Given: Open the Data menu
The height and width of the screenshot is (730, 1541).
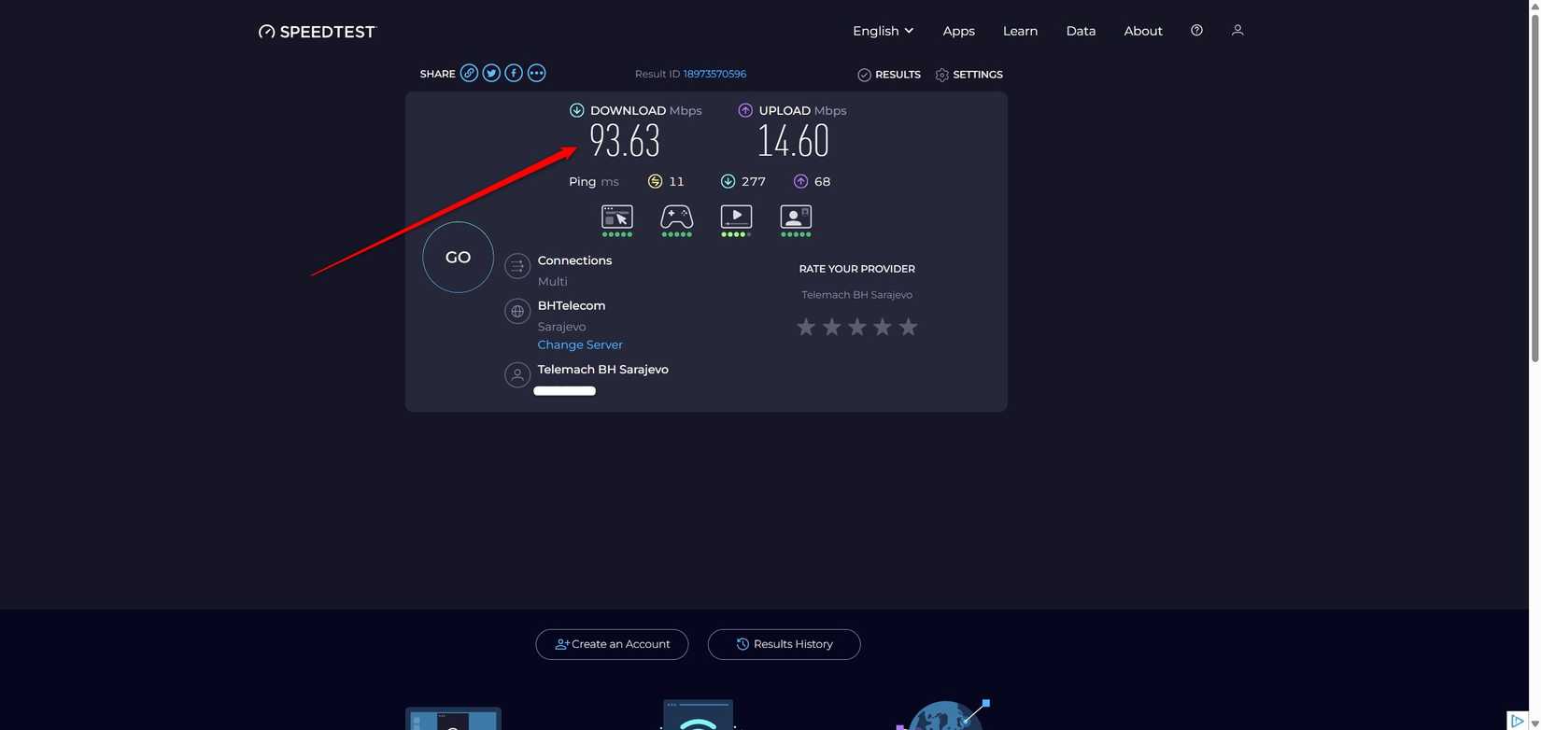Looking at the screenshot, I should click(x=1082, y=31).
